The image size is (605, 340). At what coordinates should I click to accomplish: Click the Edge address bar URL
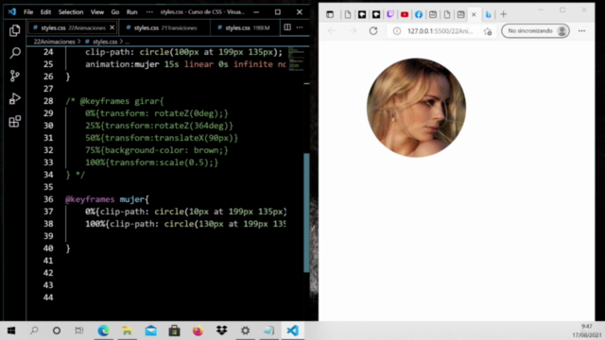coord(440,31)
